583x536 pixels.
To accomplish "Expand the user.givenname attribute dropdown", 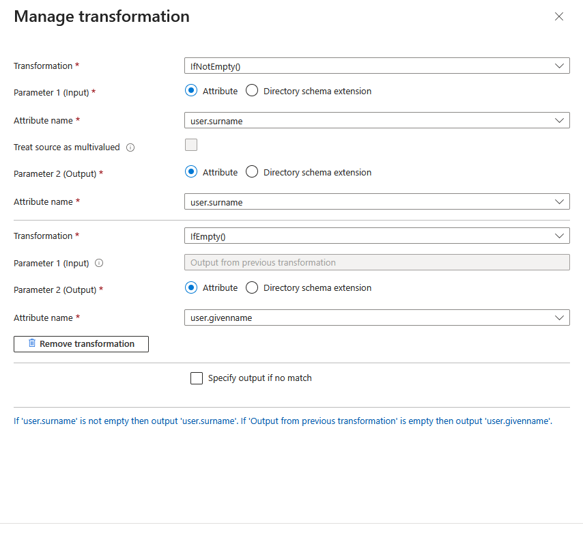I will click(x=377, y=318).
